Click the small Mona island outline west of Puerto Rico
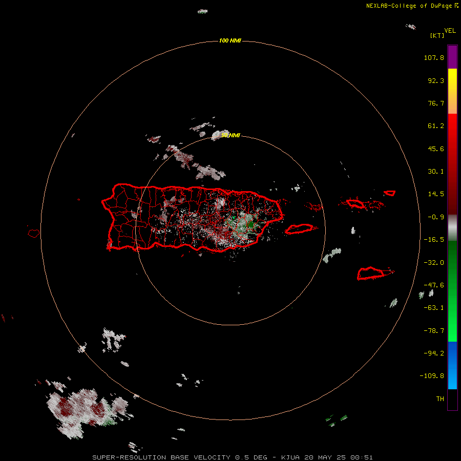 tap(34, 233)
